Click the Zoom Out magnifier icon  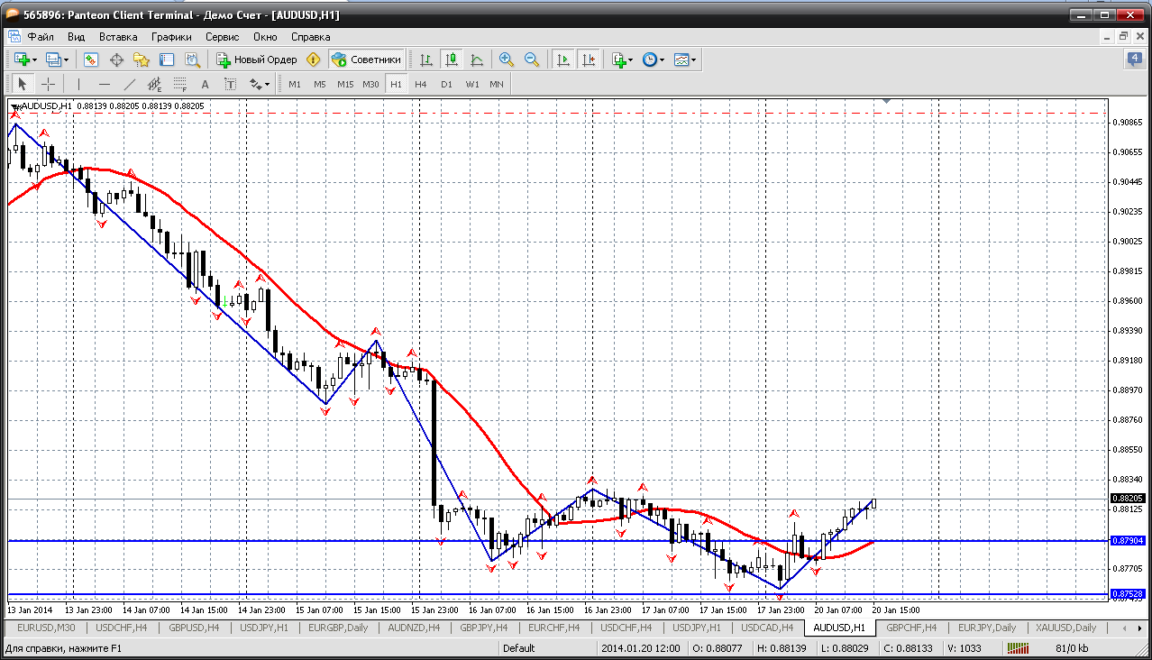(x=532, y=60)
